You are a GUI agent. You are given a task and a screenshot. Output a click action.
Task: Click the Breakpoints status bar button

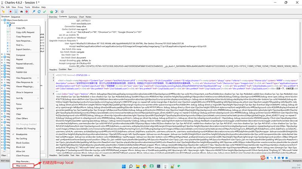point(297,161)
